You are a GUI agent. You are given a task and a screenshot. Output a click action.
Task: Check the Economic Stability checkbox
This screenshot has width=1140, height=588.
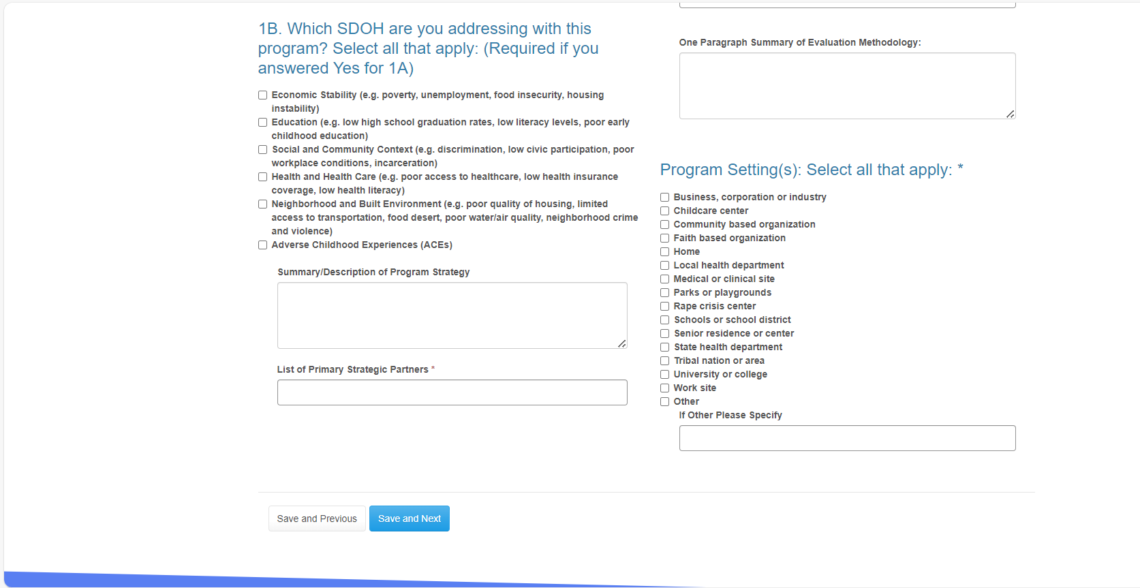tap(262, 95)
